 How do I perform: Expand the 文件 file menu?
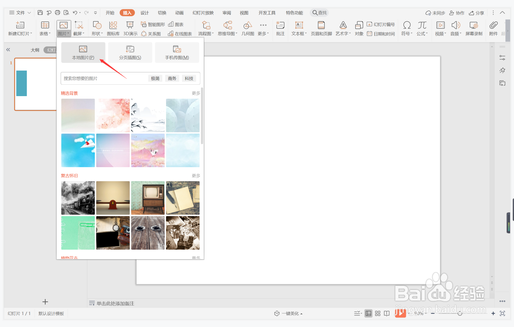[x=20, y=13]
